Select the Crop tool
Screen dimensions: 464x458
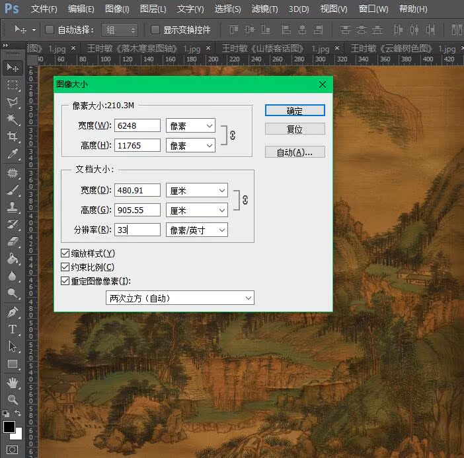click(13, 136)
